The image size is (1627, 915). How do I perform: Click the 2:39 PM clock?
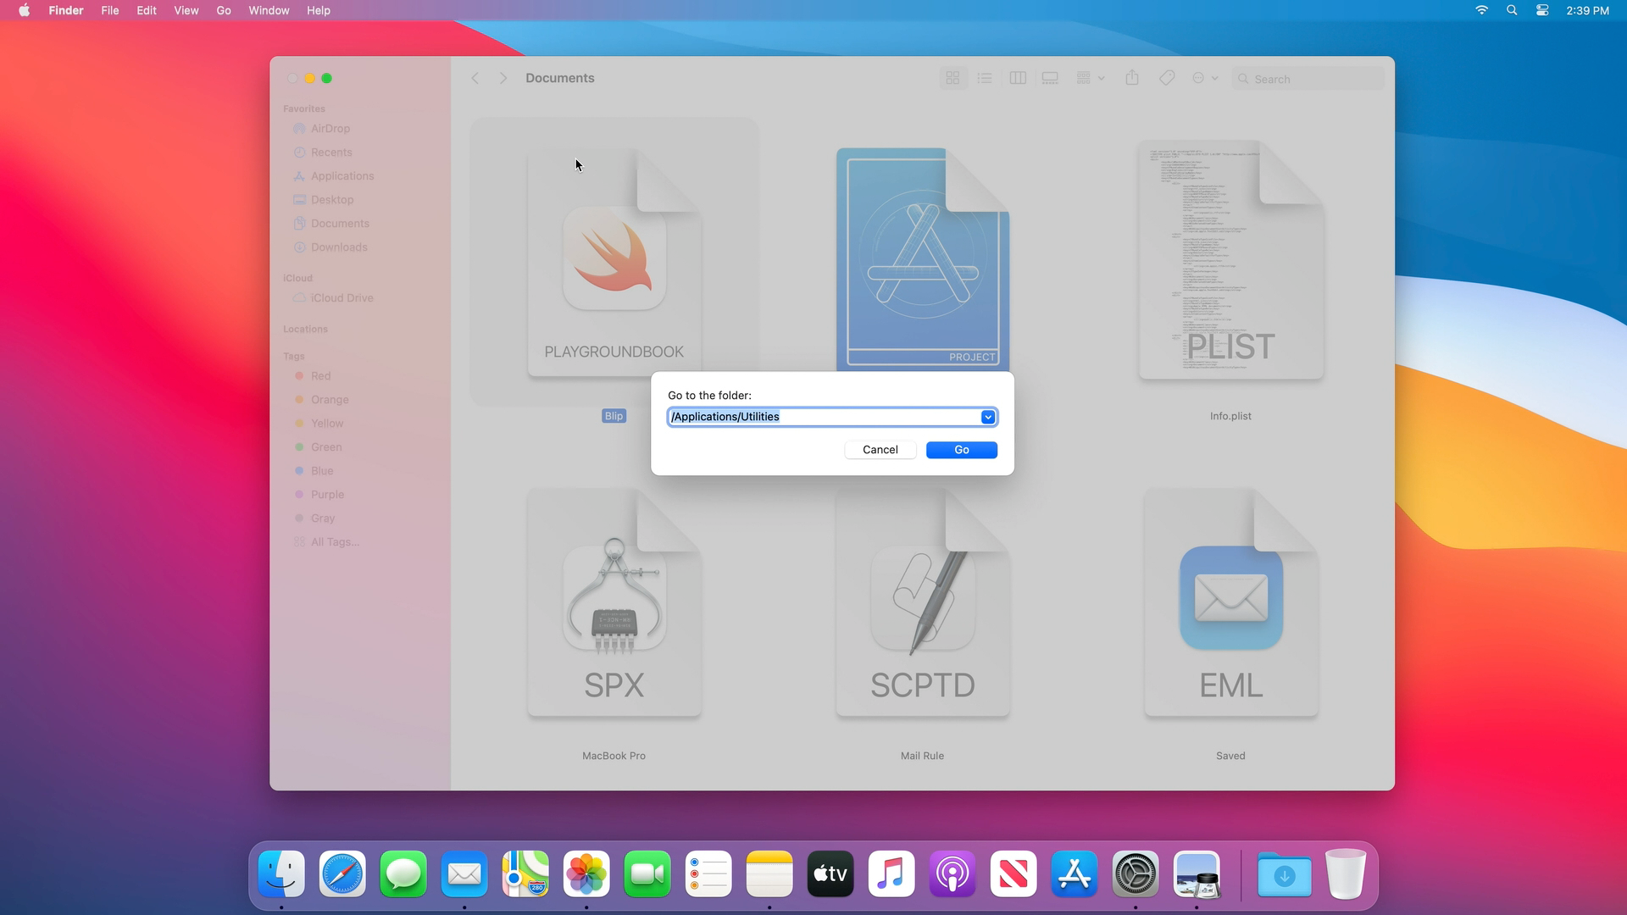1587,10
